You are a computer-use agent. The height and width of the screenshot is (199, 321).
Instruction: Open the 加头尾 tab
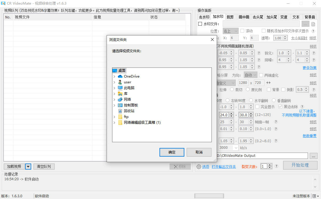tap(272, 17)
